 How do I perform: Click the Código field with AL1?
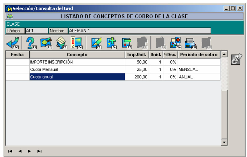point(37,30)
